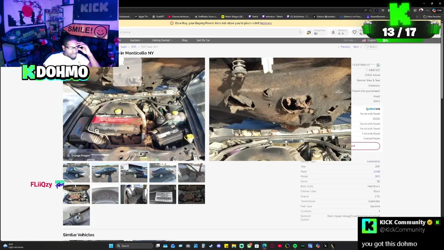The width and height of the screenshot is (444, 250).
Task: Click the 900 model value link
Action: click(377, 176)
